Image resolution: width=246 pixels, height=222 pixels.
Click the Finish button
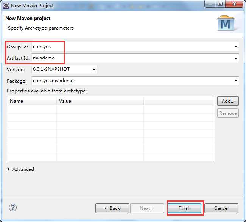point(184,208)
